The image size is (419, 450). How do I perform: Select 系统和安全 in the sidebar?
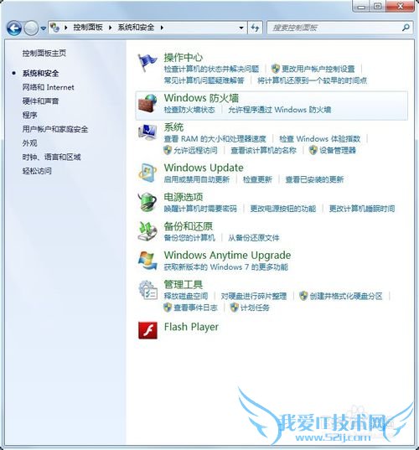[x=40, y=73]
